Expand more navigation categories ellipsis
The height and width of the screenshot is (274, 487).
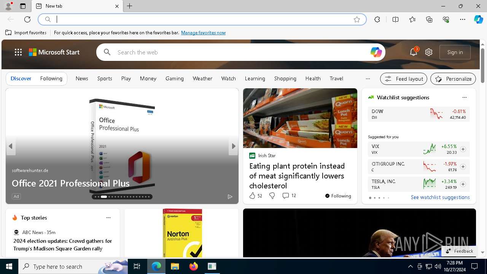(x=368, y=79)
